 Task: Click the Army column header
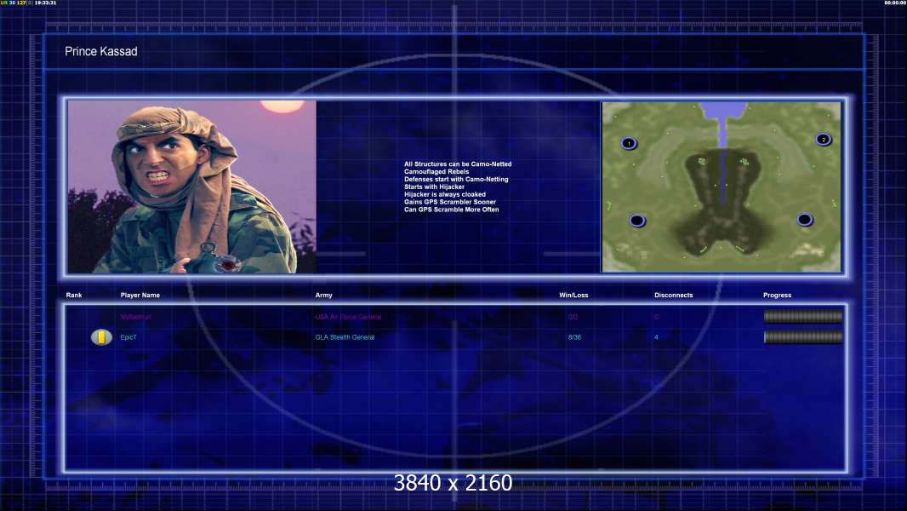coord(324,296)
